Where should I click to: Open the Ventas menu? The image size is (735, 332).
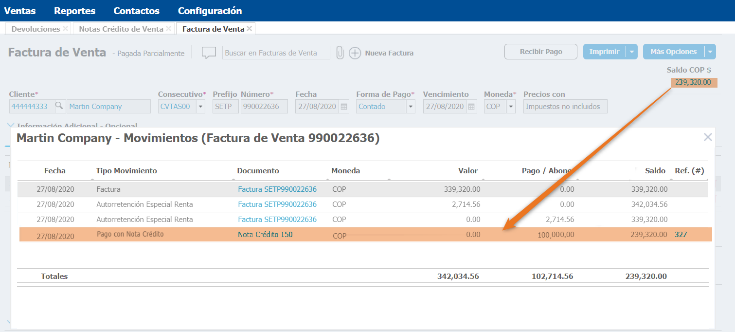(20, 11)
